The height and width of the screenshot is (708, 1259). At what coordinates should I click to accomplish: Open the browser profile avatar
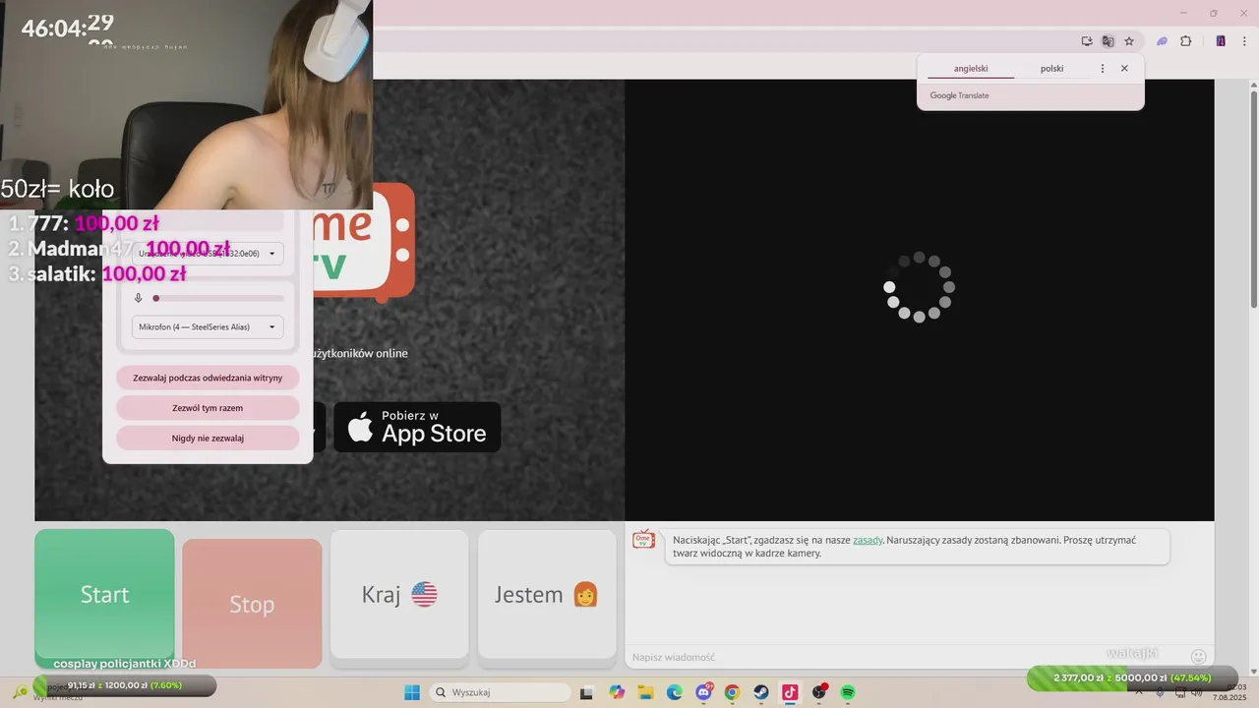coord(1221,41)
